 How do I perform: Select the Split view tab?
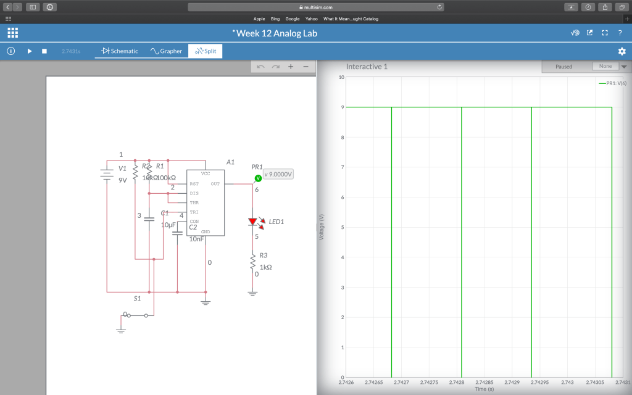click(206, 51)
